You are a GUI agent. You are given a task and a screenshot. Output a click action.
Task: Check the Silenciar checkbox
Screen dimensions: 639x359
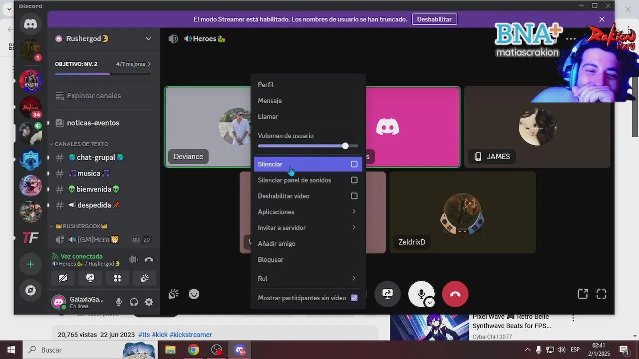[x=354, y=164]
